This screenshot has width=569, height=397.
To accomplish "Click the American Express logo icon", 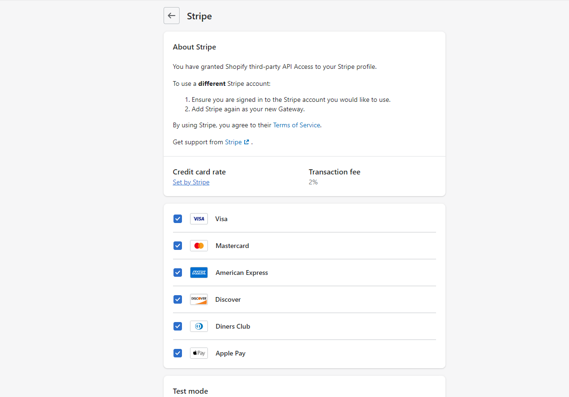I will pyautogui.click(x=199, y=273).
